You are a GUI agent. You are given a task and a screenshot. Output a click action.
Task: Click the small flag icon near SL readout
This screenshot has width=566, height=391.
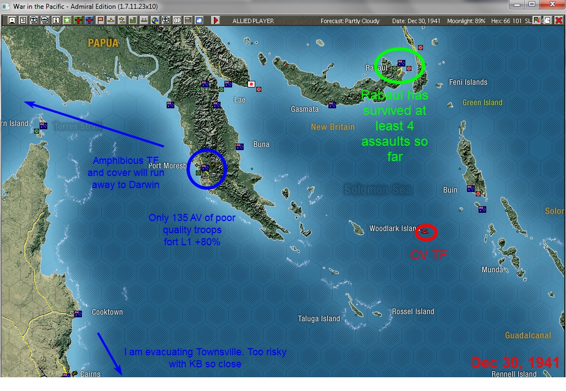pos(537,20)
